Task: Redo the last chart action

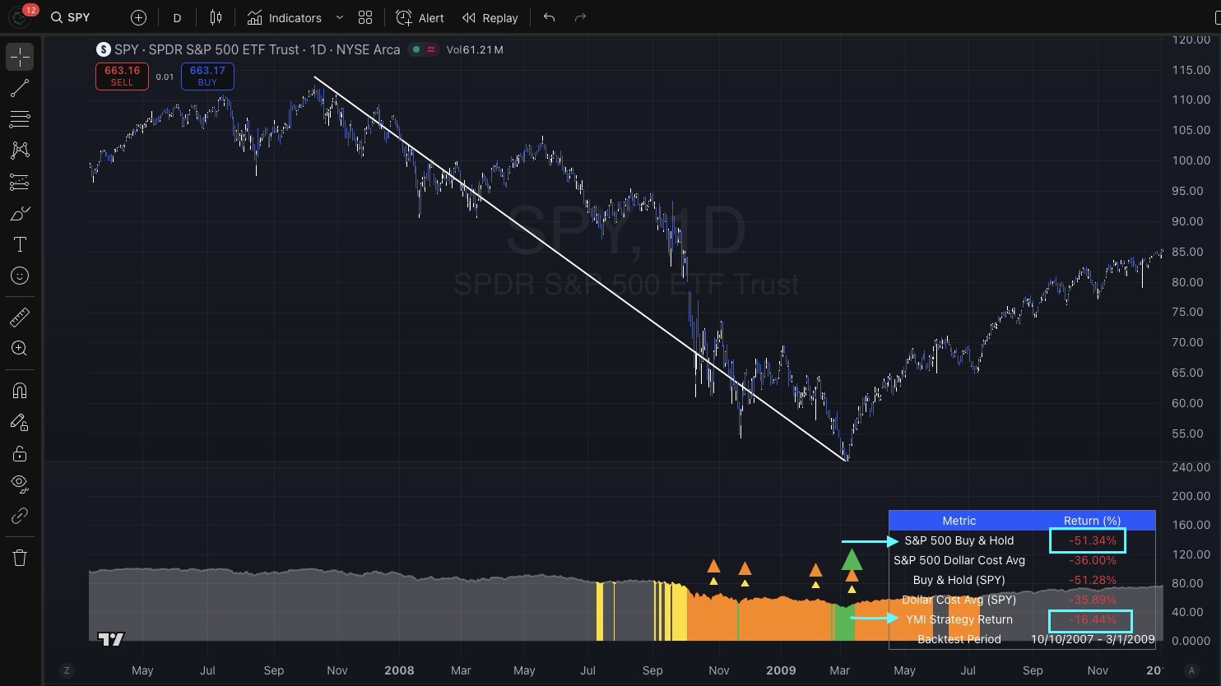Action: click(x=580, y=17)
